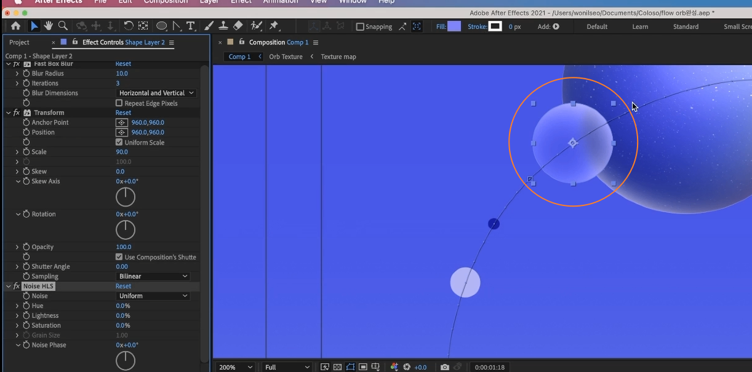The height and width of the screenshot is (372, 752).
Task: Open the Orb Texture composition tab
Action: pos(286,57)
